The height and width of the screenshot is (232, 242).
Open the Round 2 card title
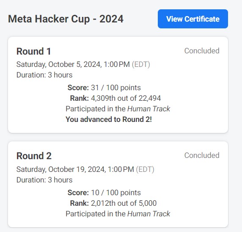coord(34,156)
